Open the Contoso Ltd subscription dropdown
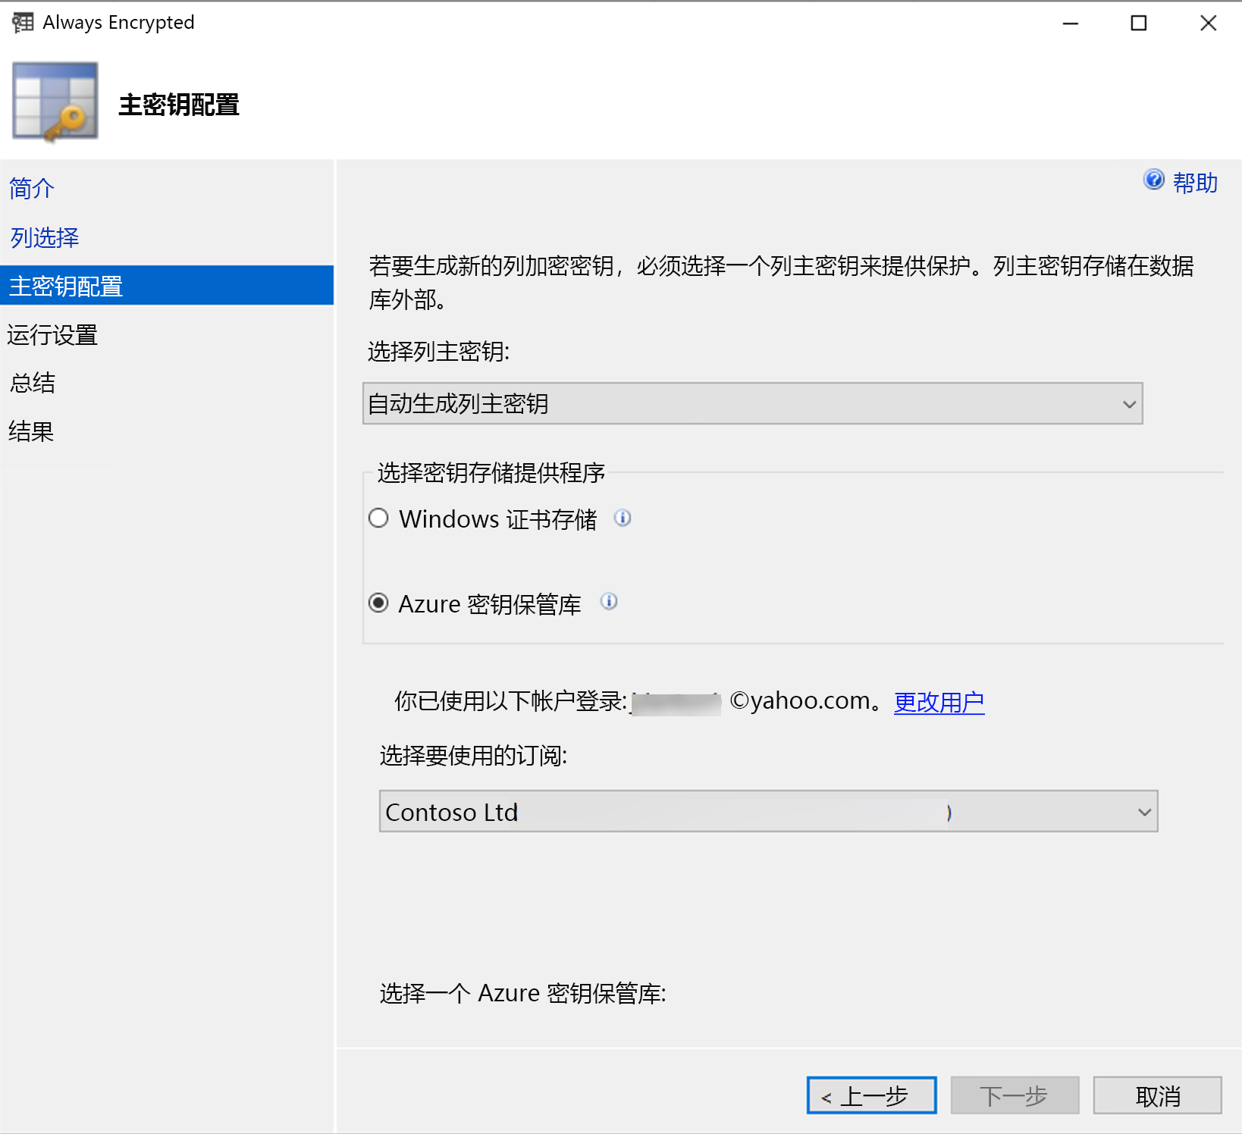 tap(1144, 811)
